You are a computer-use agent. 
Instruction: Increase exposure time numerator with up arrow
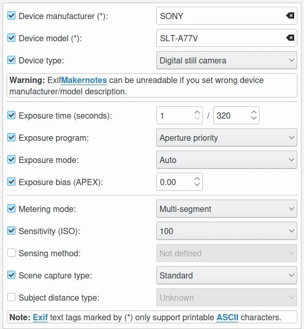(197, 112)
